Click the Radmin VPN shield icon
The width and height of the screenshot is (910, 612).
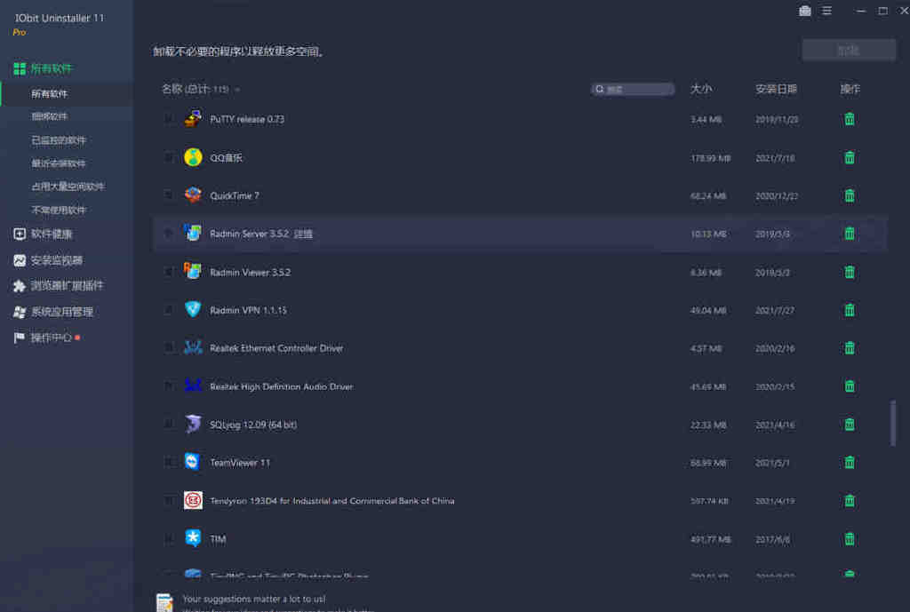[193, 309]
